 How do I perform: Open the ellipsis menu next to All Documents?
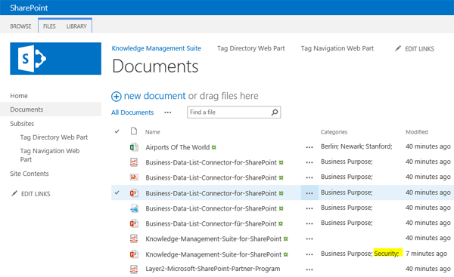tap(168, 112)
